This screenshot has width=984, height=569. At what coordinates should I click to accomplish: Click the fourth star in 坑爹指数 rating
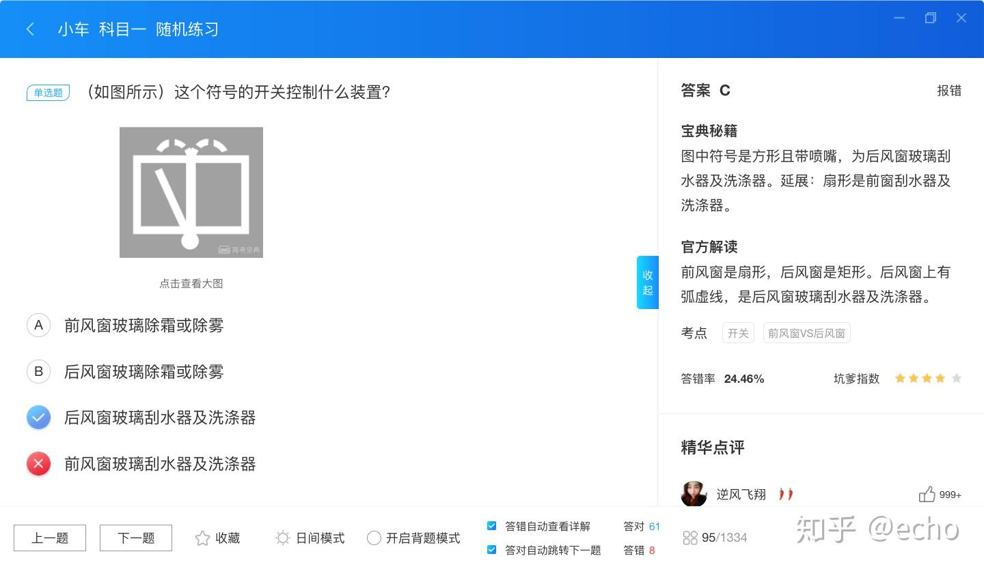(940, 378)
